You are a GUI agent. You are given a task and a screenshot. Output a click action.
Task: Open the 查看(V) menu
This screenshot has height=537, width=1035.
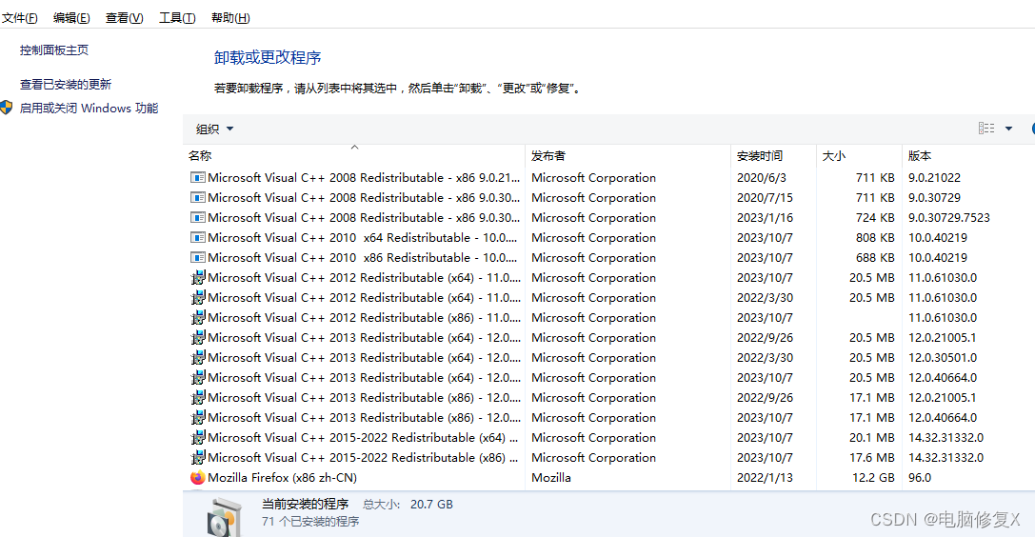click(124, 18)
